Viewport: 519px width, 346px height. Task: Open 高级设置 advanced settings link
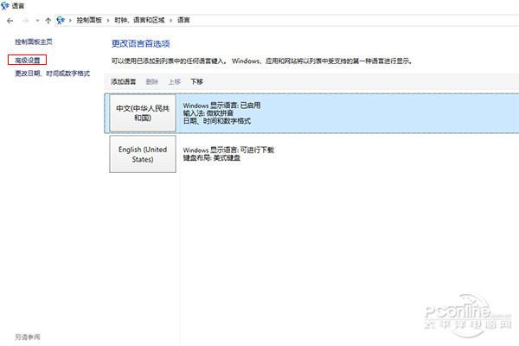(x=28, y=61)
